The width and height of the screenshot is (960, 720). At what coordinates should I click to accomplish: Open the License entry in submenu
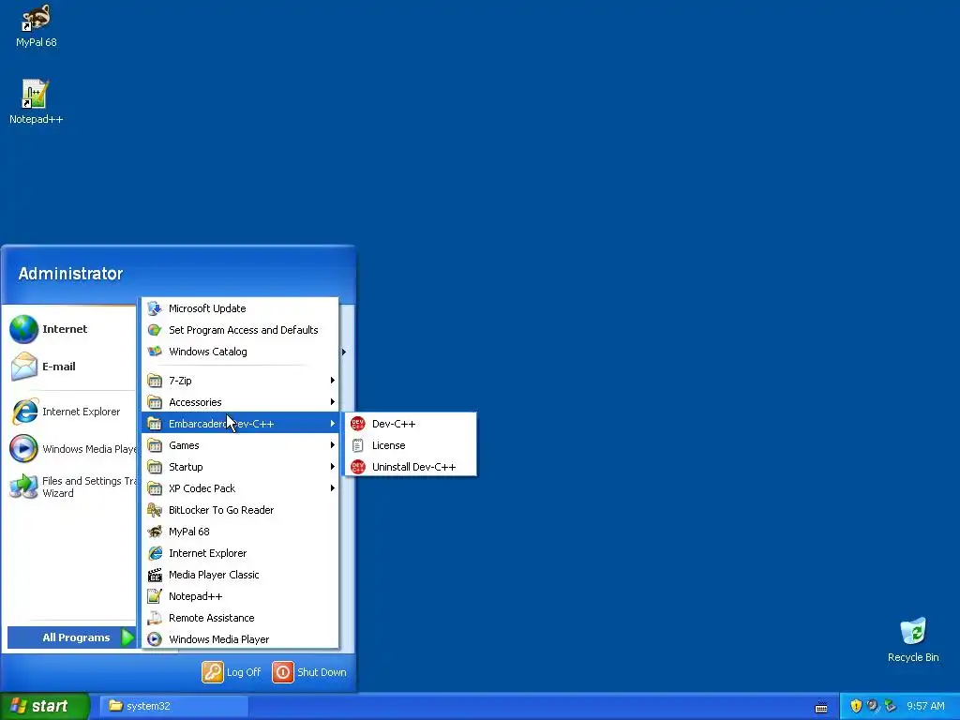(411, 445)
